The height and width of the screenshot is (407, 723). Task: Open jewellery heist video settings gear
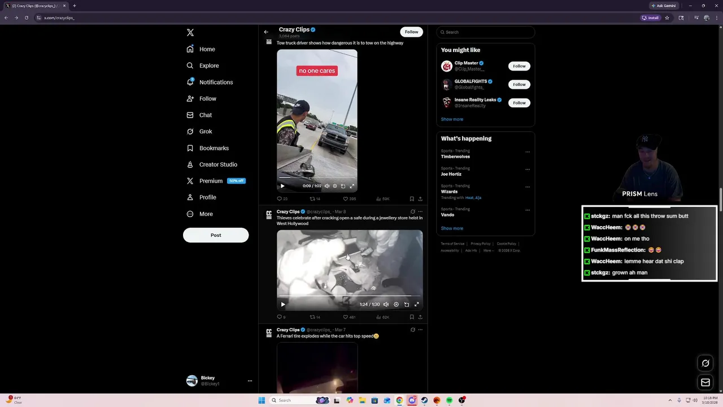pyautogui.click(x=396, y=304)
